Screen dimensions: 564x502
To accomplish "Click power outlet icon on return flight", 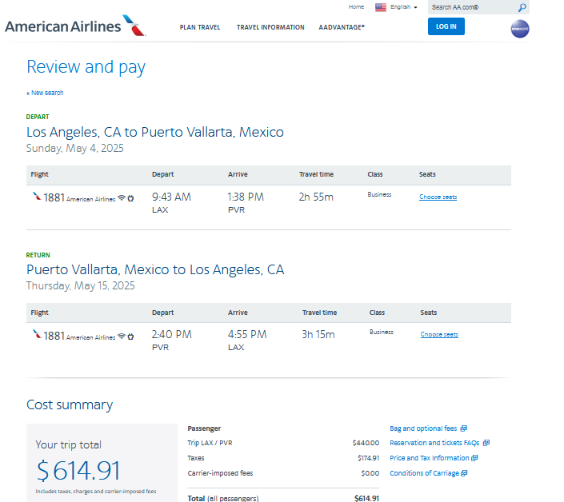I will pyautogui.click(x=130, y=337).
